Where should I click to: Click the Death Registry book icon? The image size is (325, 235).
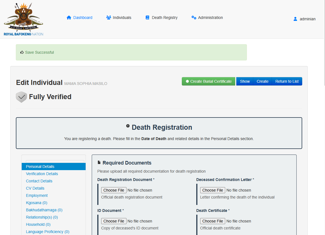point(147,18)
